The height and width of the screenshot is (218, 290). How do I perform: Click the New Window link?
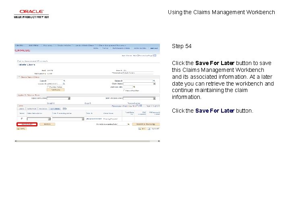pyautogui.click(x=127, y=56)
